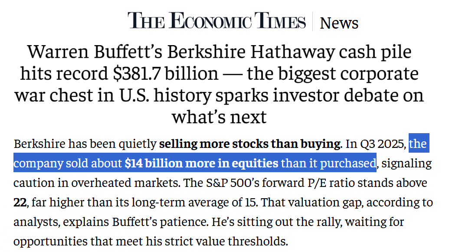
Task: Click the bold number "22"
Action: pyautogui.click(x=20, y=203)
